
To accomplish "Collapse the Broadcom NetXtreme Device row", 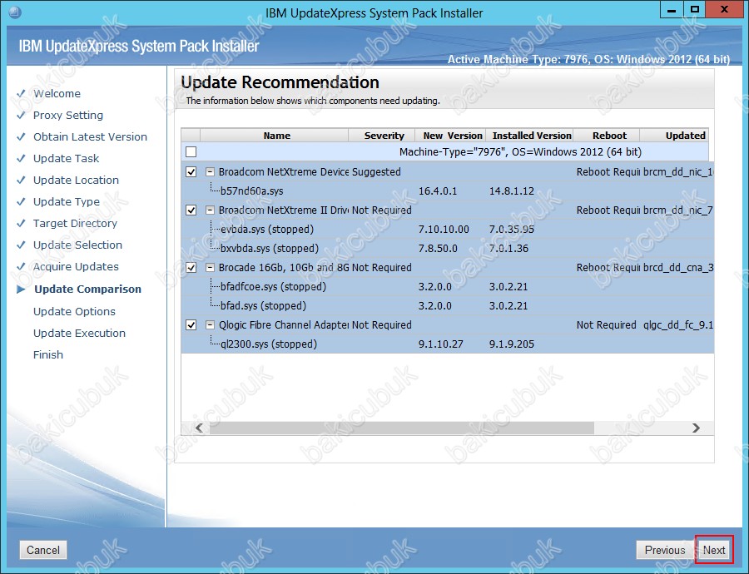I will tap(210, 172).
